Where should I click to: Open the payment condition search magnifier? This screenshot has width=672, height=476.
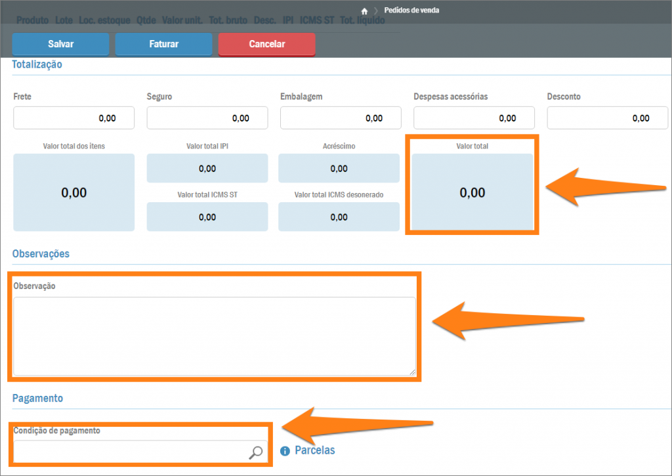[256, 452]
